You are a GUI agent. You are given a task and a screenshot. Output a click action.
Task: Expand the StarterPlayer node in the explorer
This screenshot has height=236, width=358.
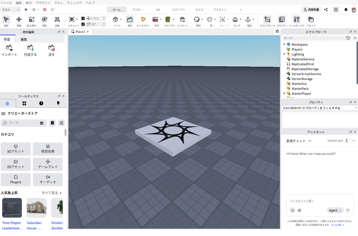point(284,93)
